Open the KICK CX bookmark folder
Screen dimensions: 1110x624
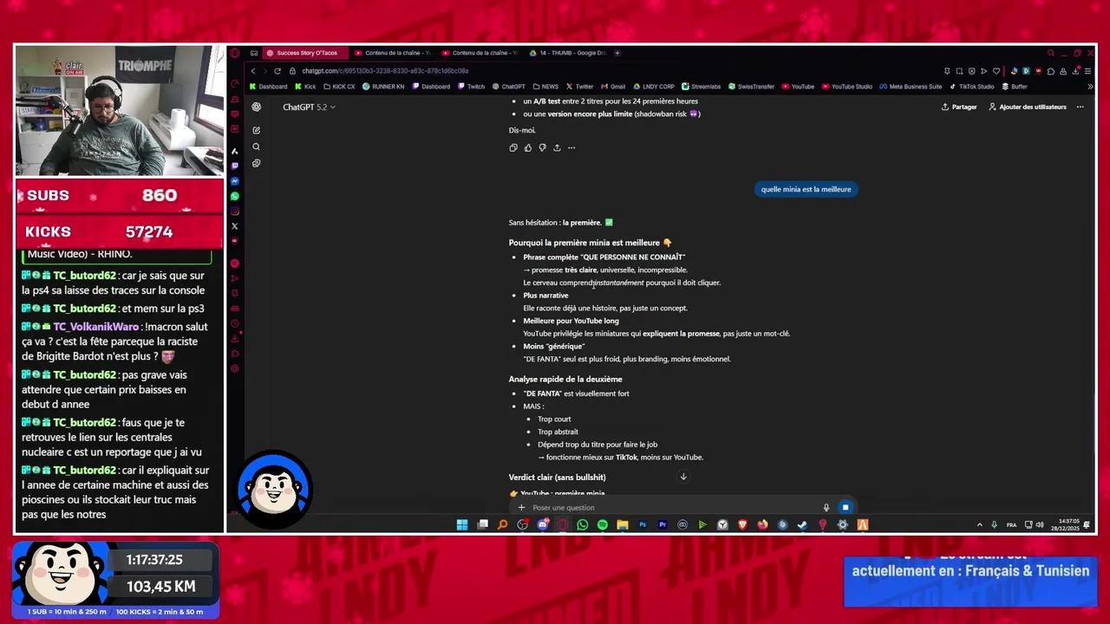tap(339, 87)
